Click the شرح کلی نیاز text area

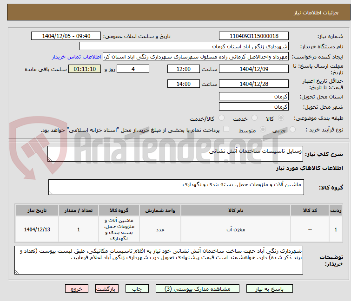[x=175, y=154]
